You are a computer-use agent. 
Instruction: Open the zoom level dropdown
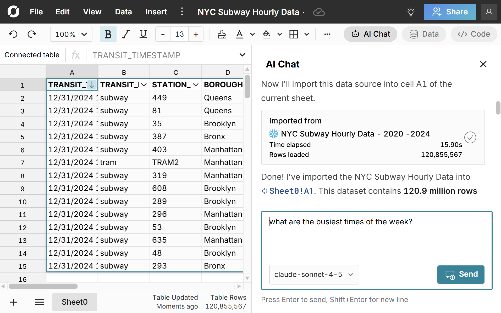[71, 34]
